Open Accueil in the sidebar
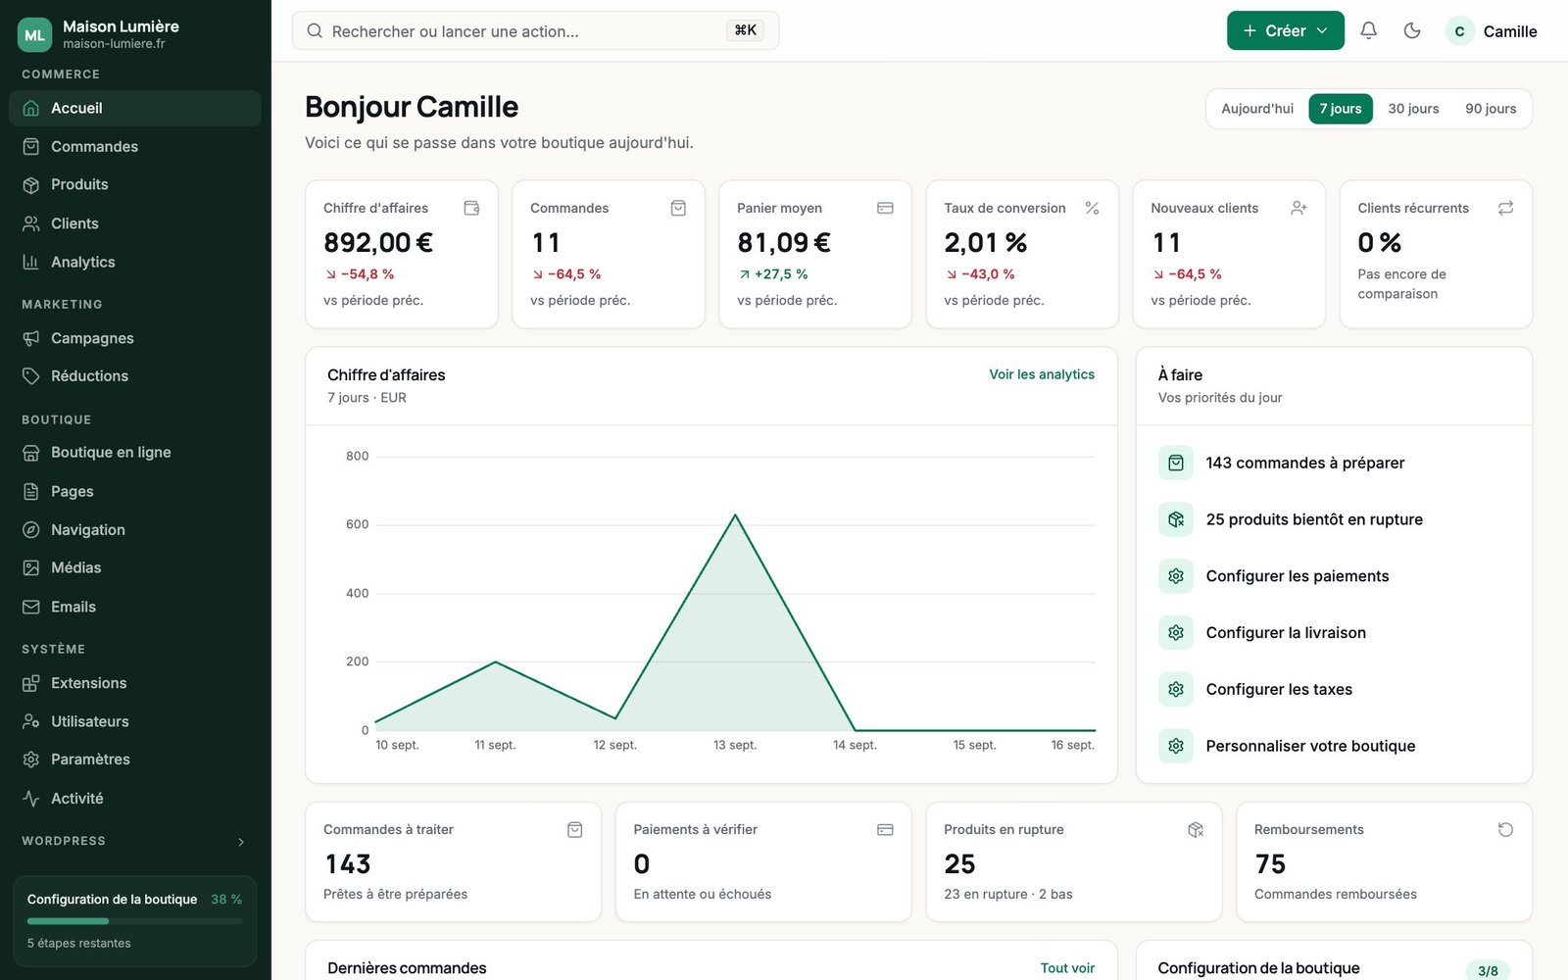 135,108
